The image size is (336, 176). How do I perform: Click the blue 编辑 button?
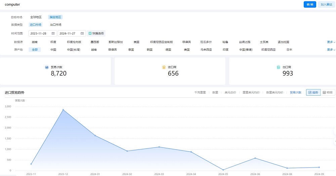pyautogui.click(x=310, y=5)
